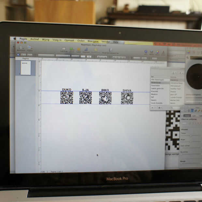Screen dimensions: 202x202
Task: Toggle the styles drawer blue button
Action: tap(18, 55)
